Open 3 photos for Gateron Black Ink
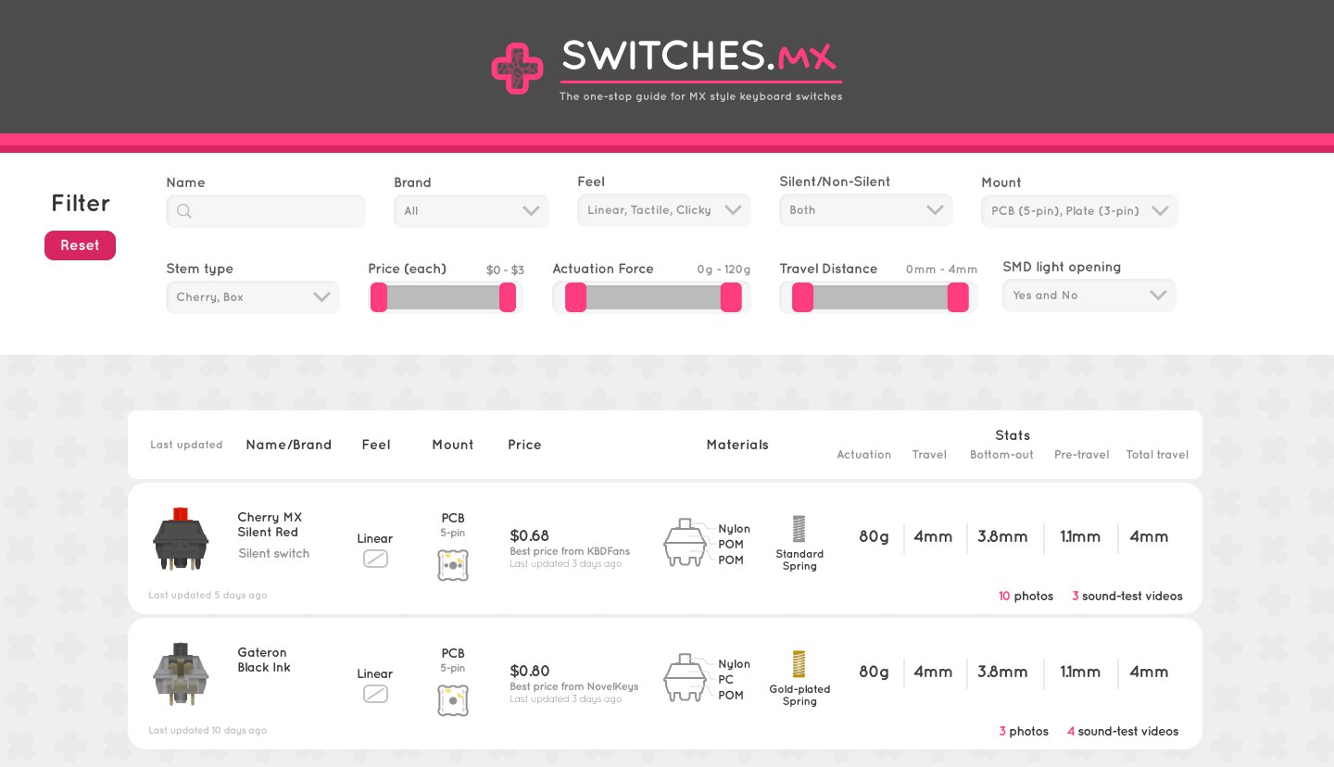The height and width of the screenshot is (767, 1334). pos(1024,732)
